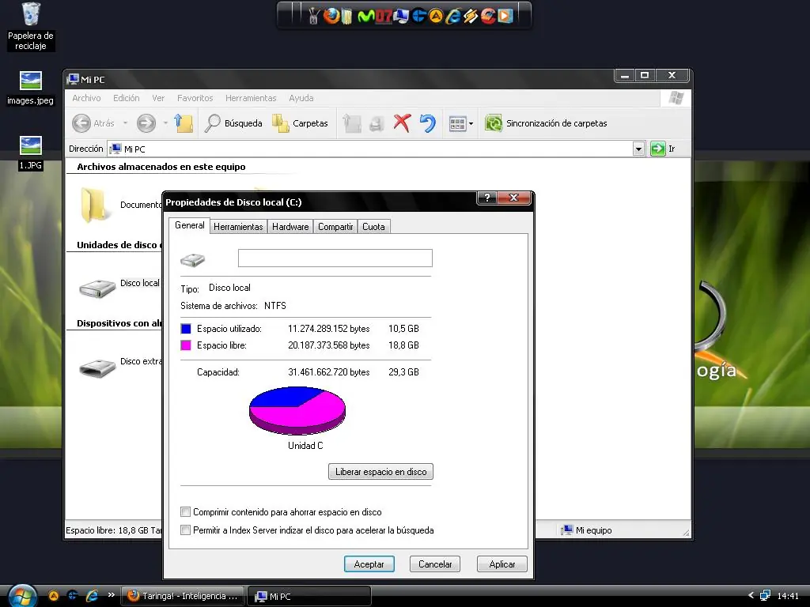The height and width of the screenshot is (607, 810).
Task: Expand the forward history dropdown arrow
Action: (x=165, y=123)
